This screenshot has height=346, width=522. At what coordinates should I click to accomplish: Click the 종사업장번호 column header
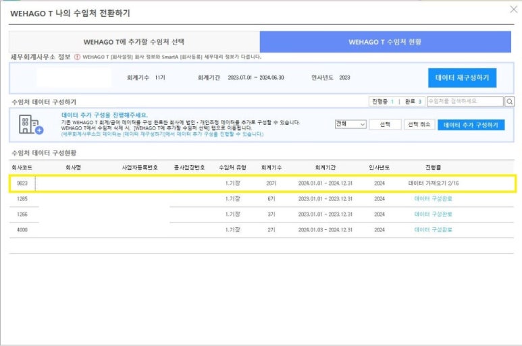click(189, 167)
